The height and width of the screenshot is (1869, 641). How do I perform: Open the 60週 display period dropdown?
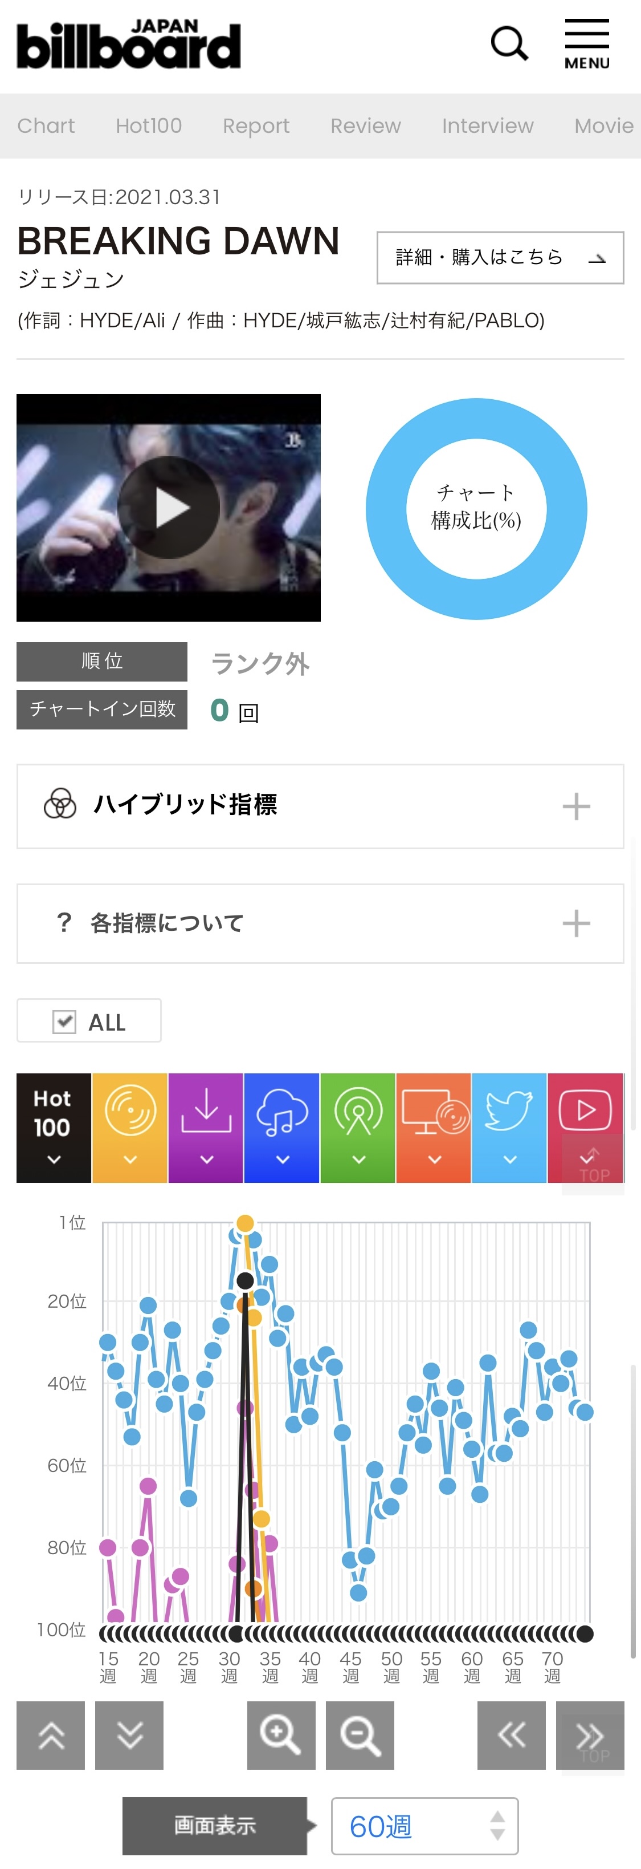pos(425,1826)
